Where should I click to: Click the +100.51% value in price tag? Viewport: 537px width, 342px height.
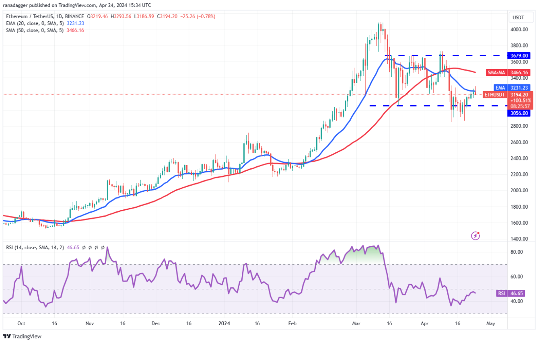pos(521,100)
